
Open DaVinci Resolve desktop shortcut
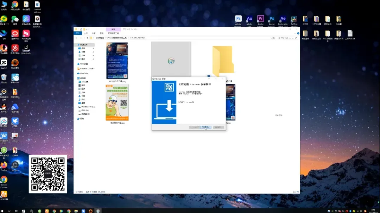click(294, 19)
